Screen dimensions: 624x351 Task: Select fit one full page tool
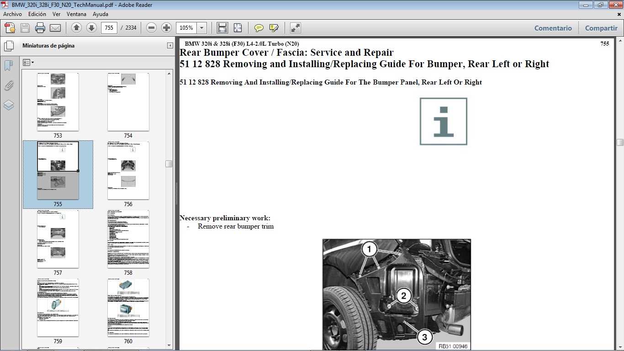(238, 28)
